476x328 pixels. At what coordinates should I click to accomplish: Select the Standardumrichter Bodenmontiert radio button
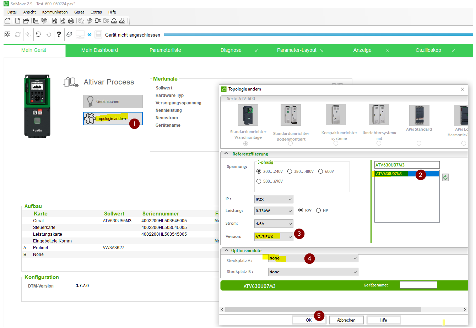coord(291,143)
